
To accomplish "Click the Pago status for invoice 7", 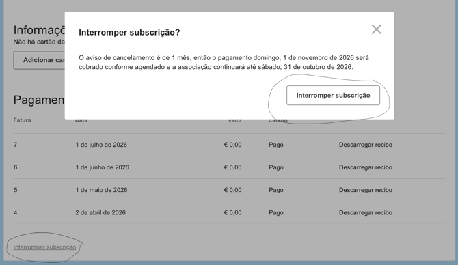I will click(x=276, y=145).
